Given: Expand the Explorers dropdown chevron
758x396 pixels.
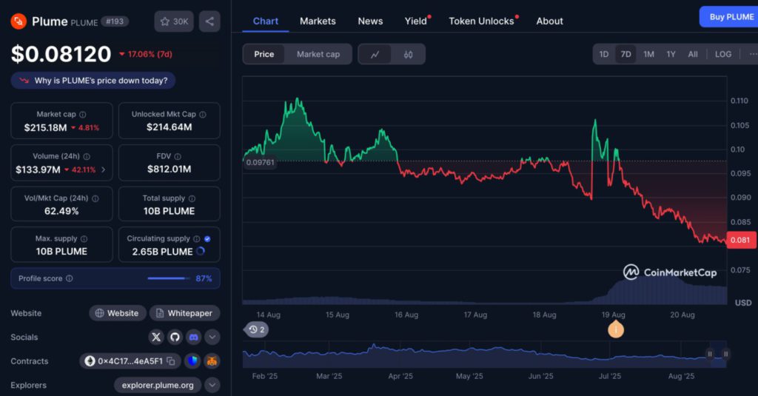Looking at the screenshot, I should [x=212, y=385].
